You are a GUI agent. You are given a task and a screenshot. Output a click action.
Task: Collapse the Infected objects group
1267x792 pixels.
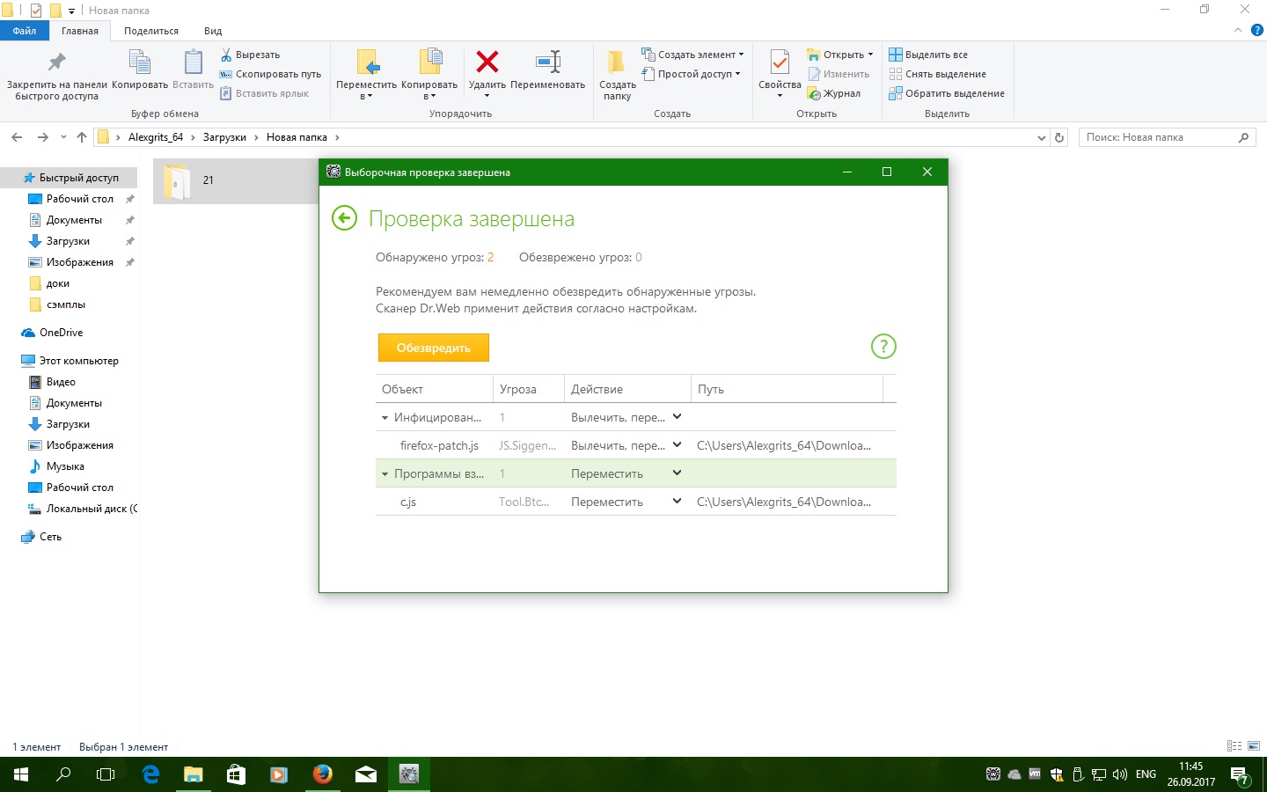tap(384, 418)
